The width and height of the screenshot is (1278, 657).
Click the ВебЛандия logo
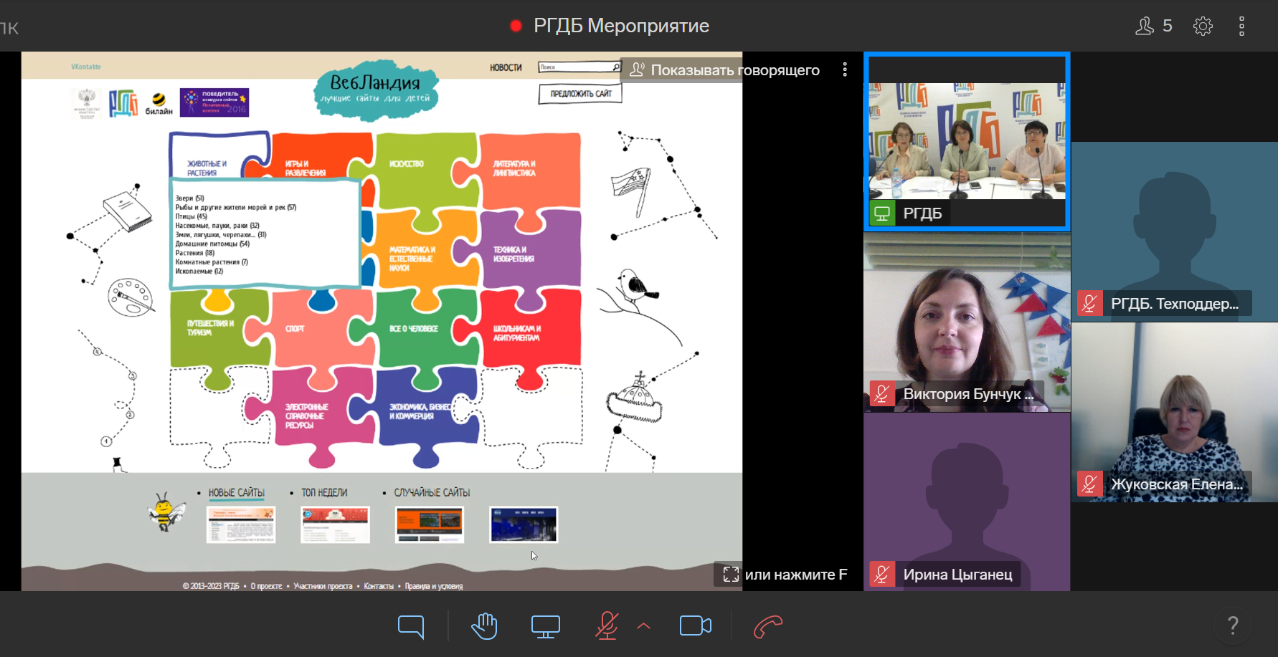click(377, 90)
